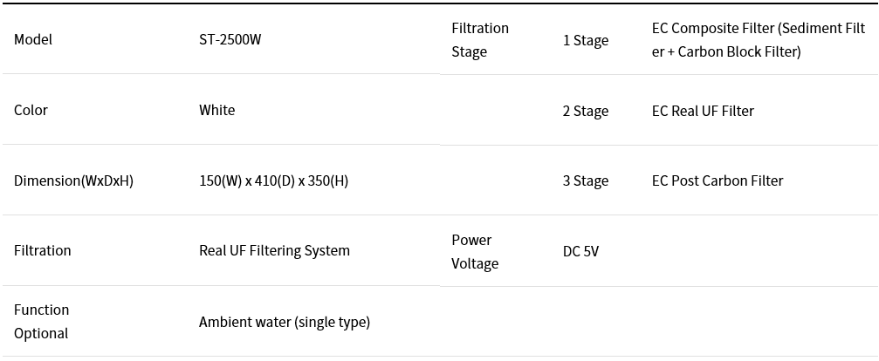Select EC Post Carbon Filter text

click(718, 180)
